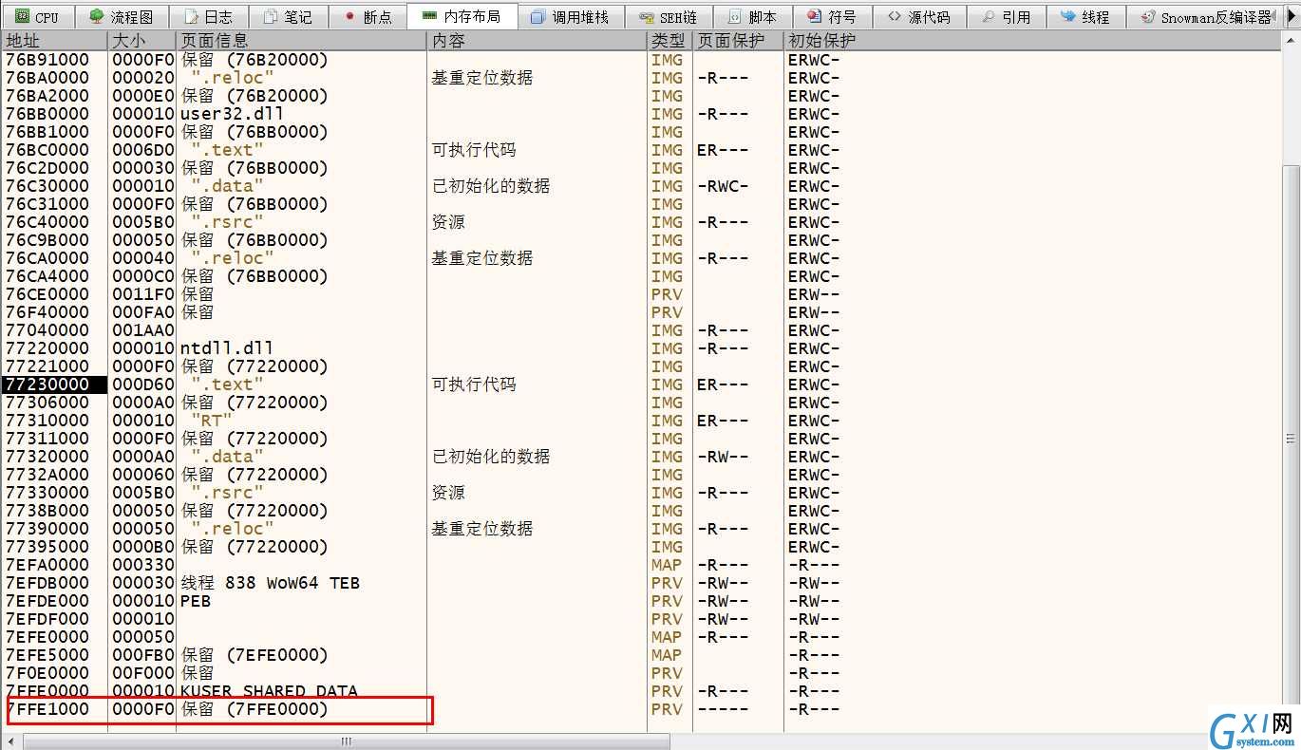Click the 大小 column header
This screenshot has height=750, width=1301.
[141, 41]
